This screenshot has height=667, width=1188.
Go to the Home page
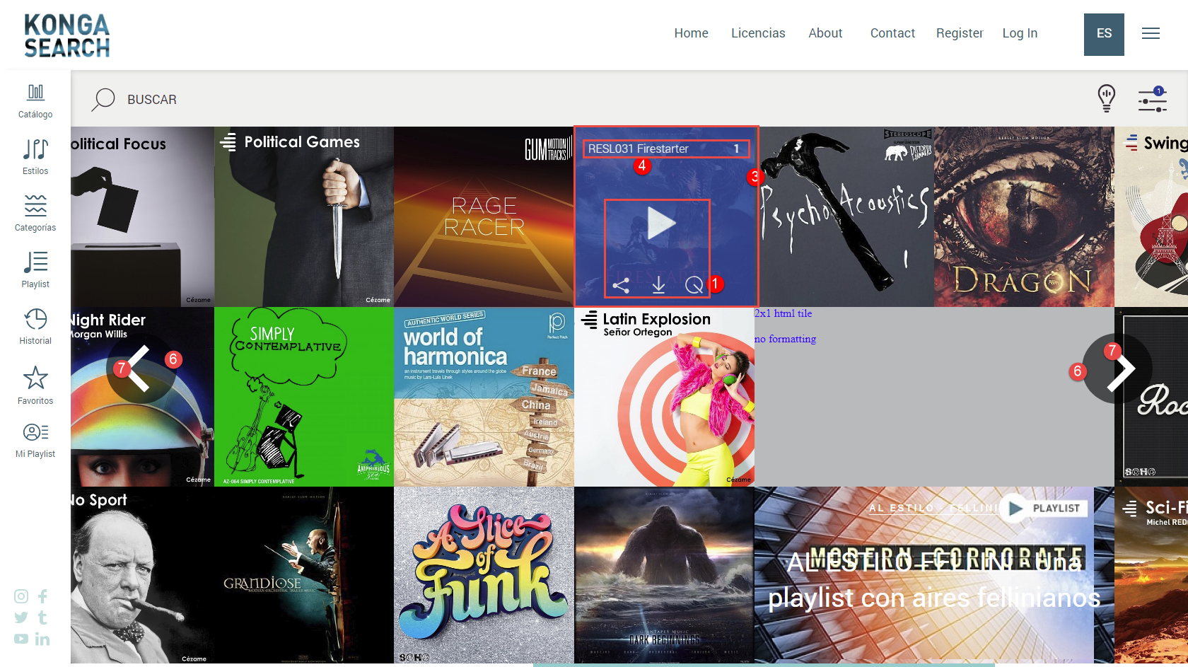(x=691, y=33)
